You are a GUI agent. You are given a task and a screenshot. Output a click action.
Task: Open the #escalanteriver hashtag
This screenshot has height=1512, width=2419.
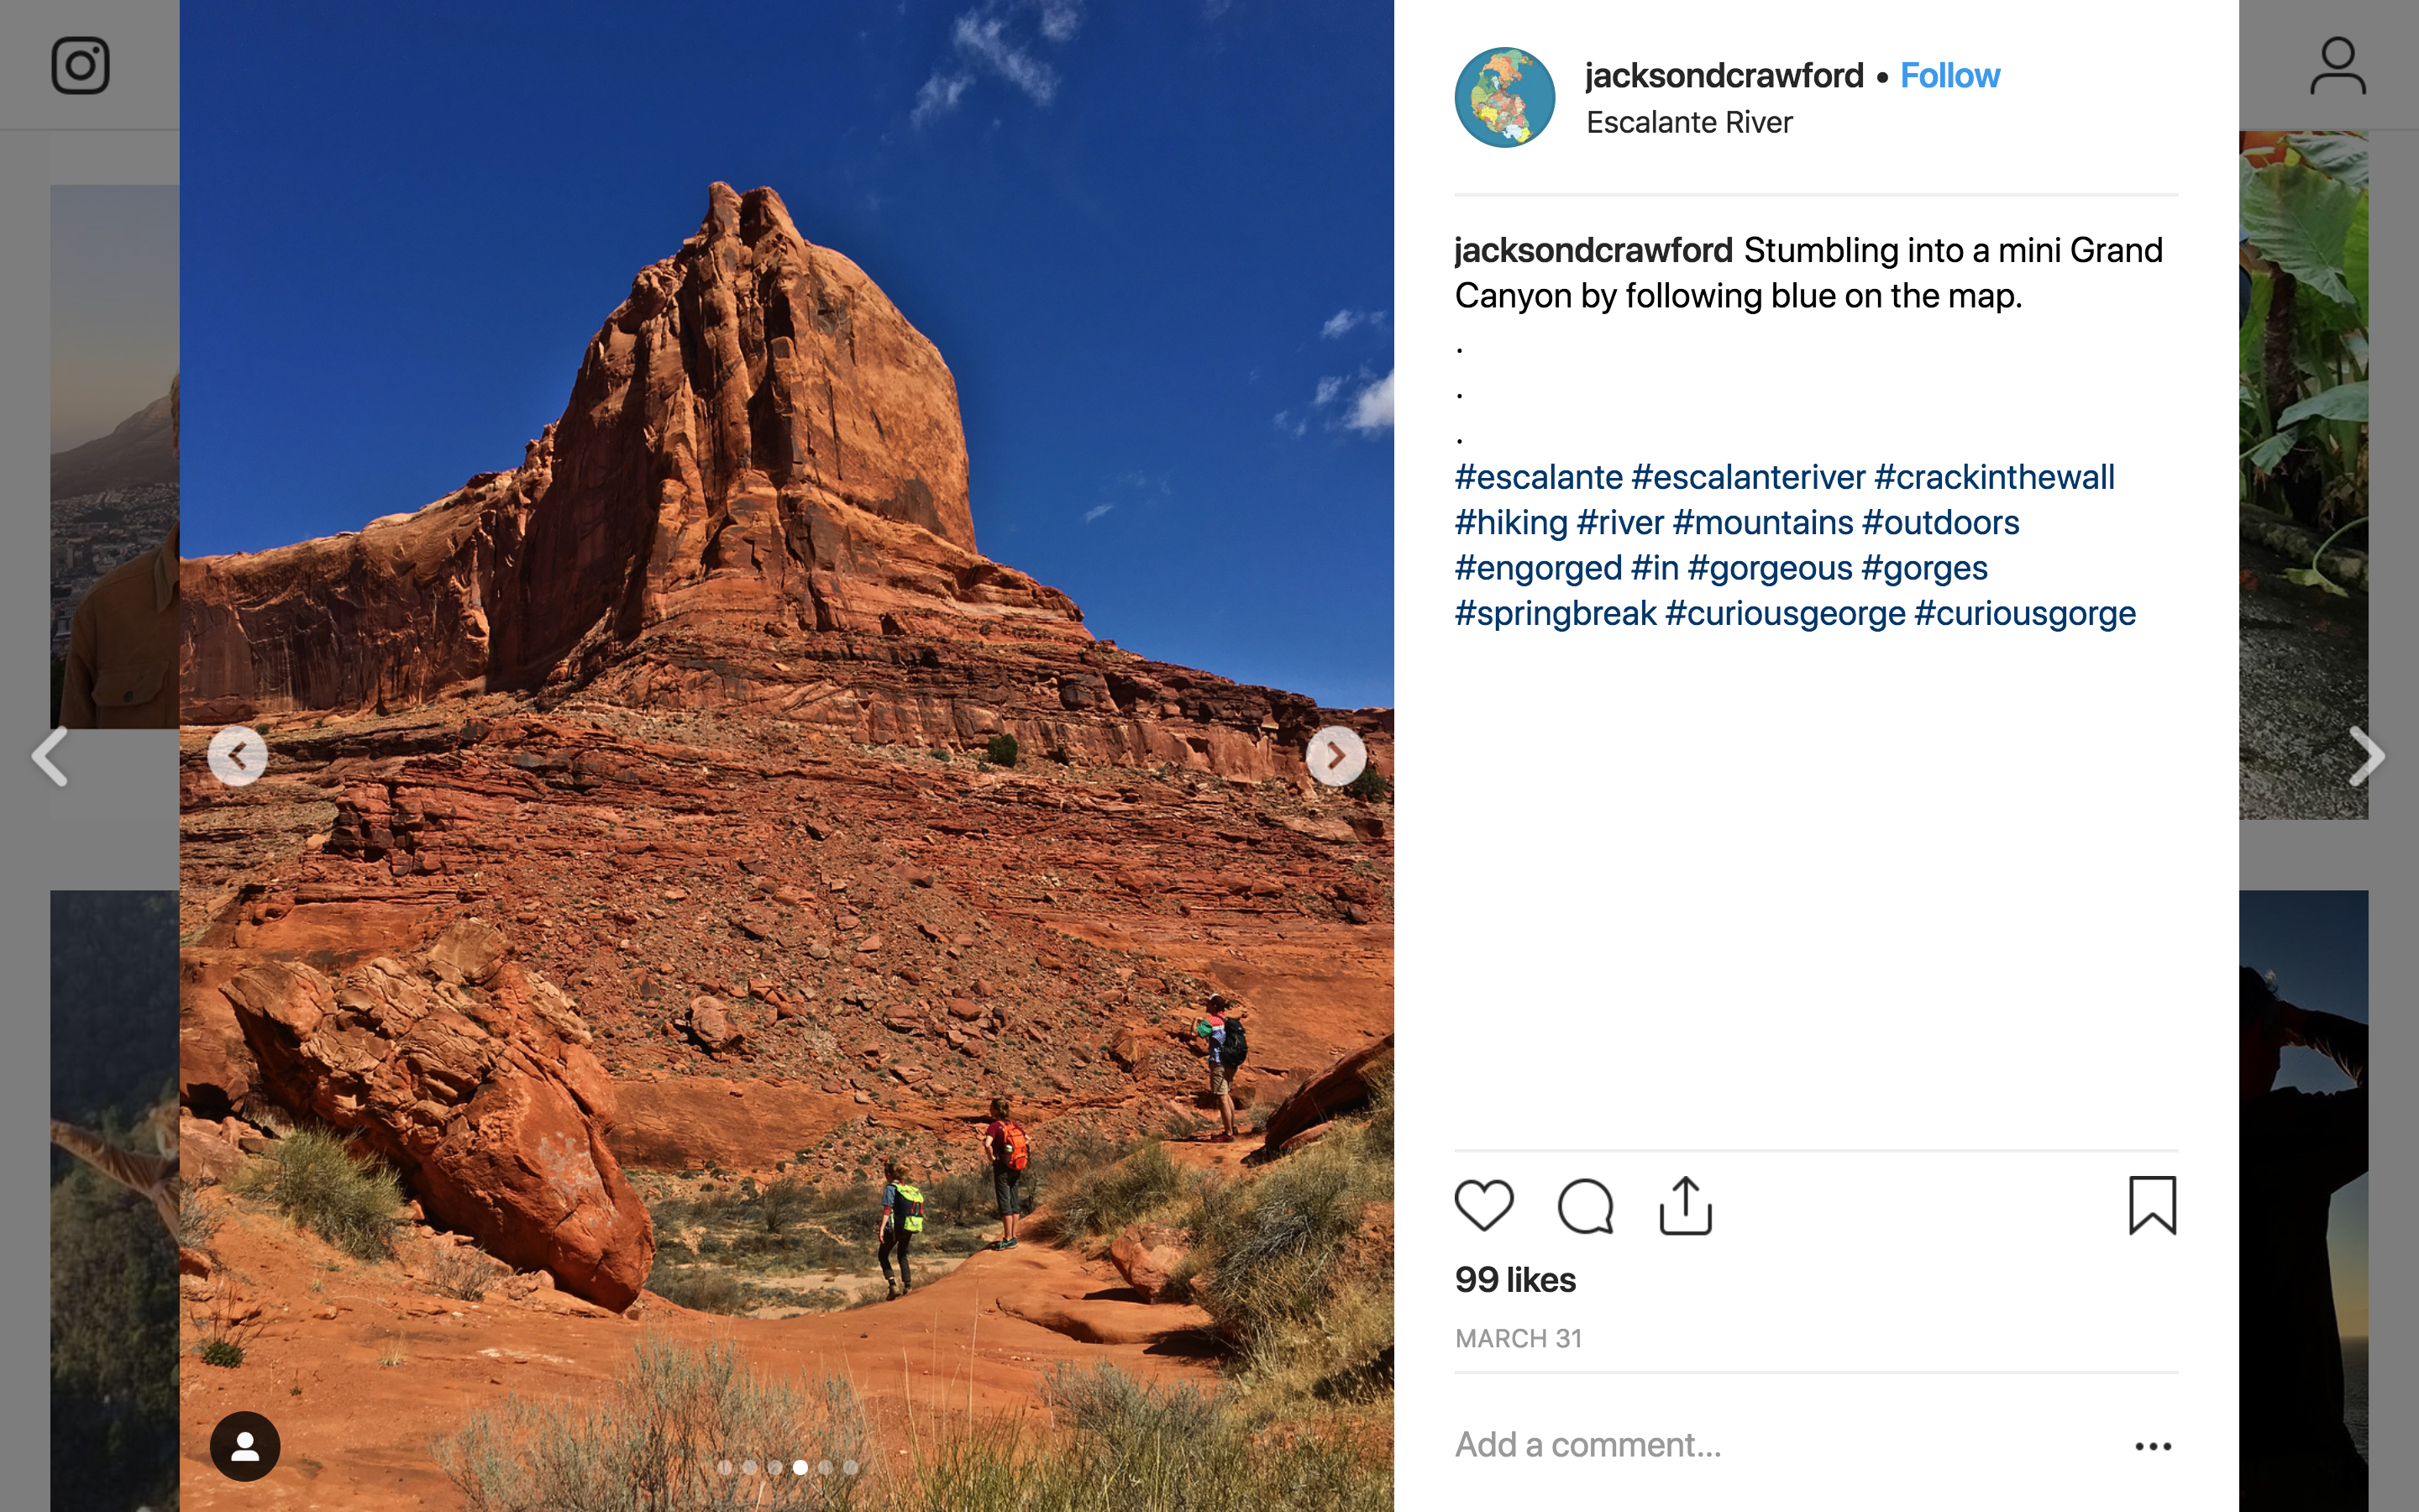1748,477
